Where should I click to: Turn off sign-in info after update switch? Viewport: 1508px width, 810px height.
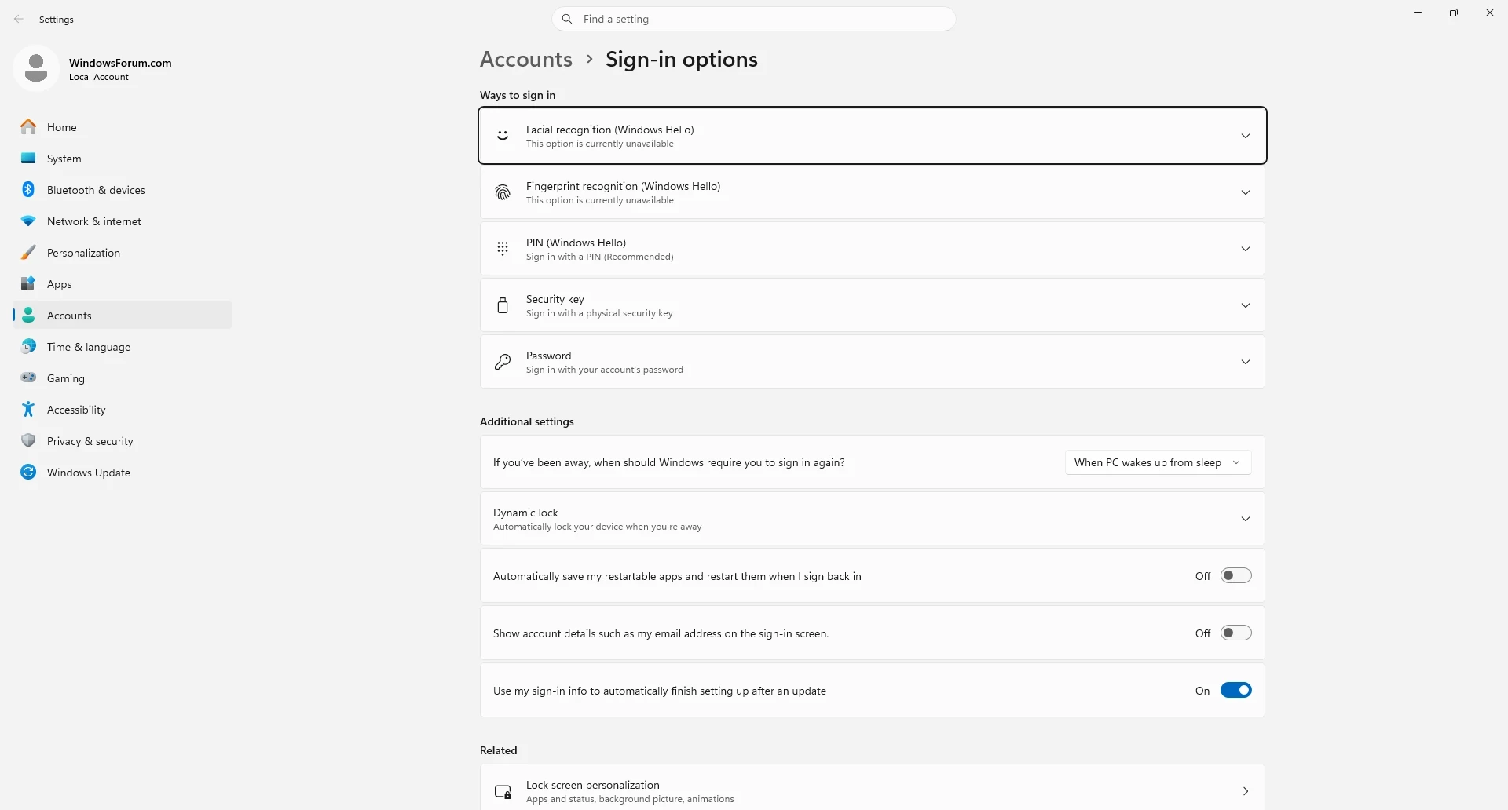(x=1236, y=691)
